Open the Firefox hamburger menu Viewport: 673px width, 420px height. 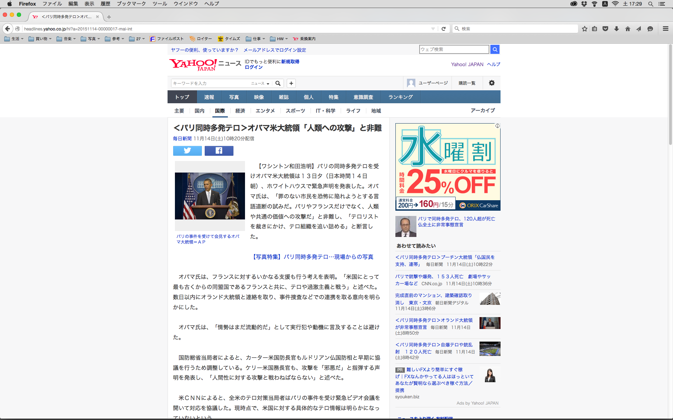(x=665, y=29)
